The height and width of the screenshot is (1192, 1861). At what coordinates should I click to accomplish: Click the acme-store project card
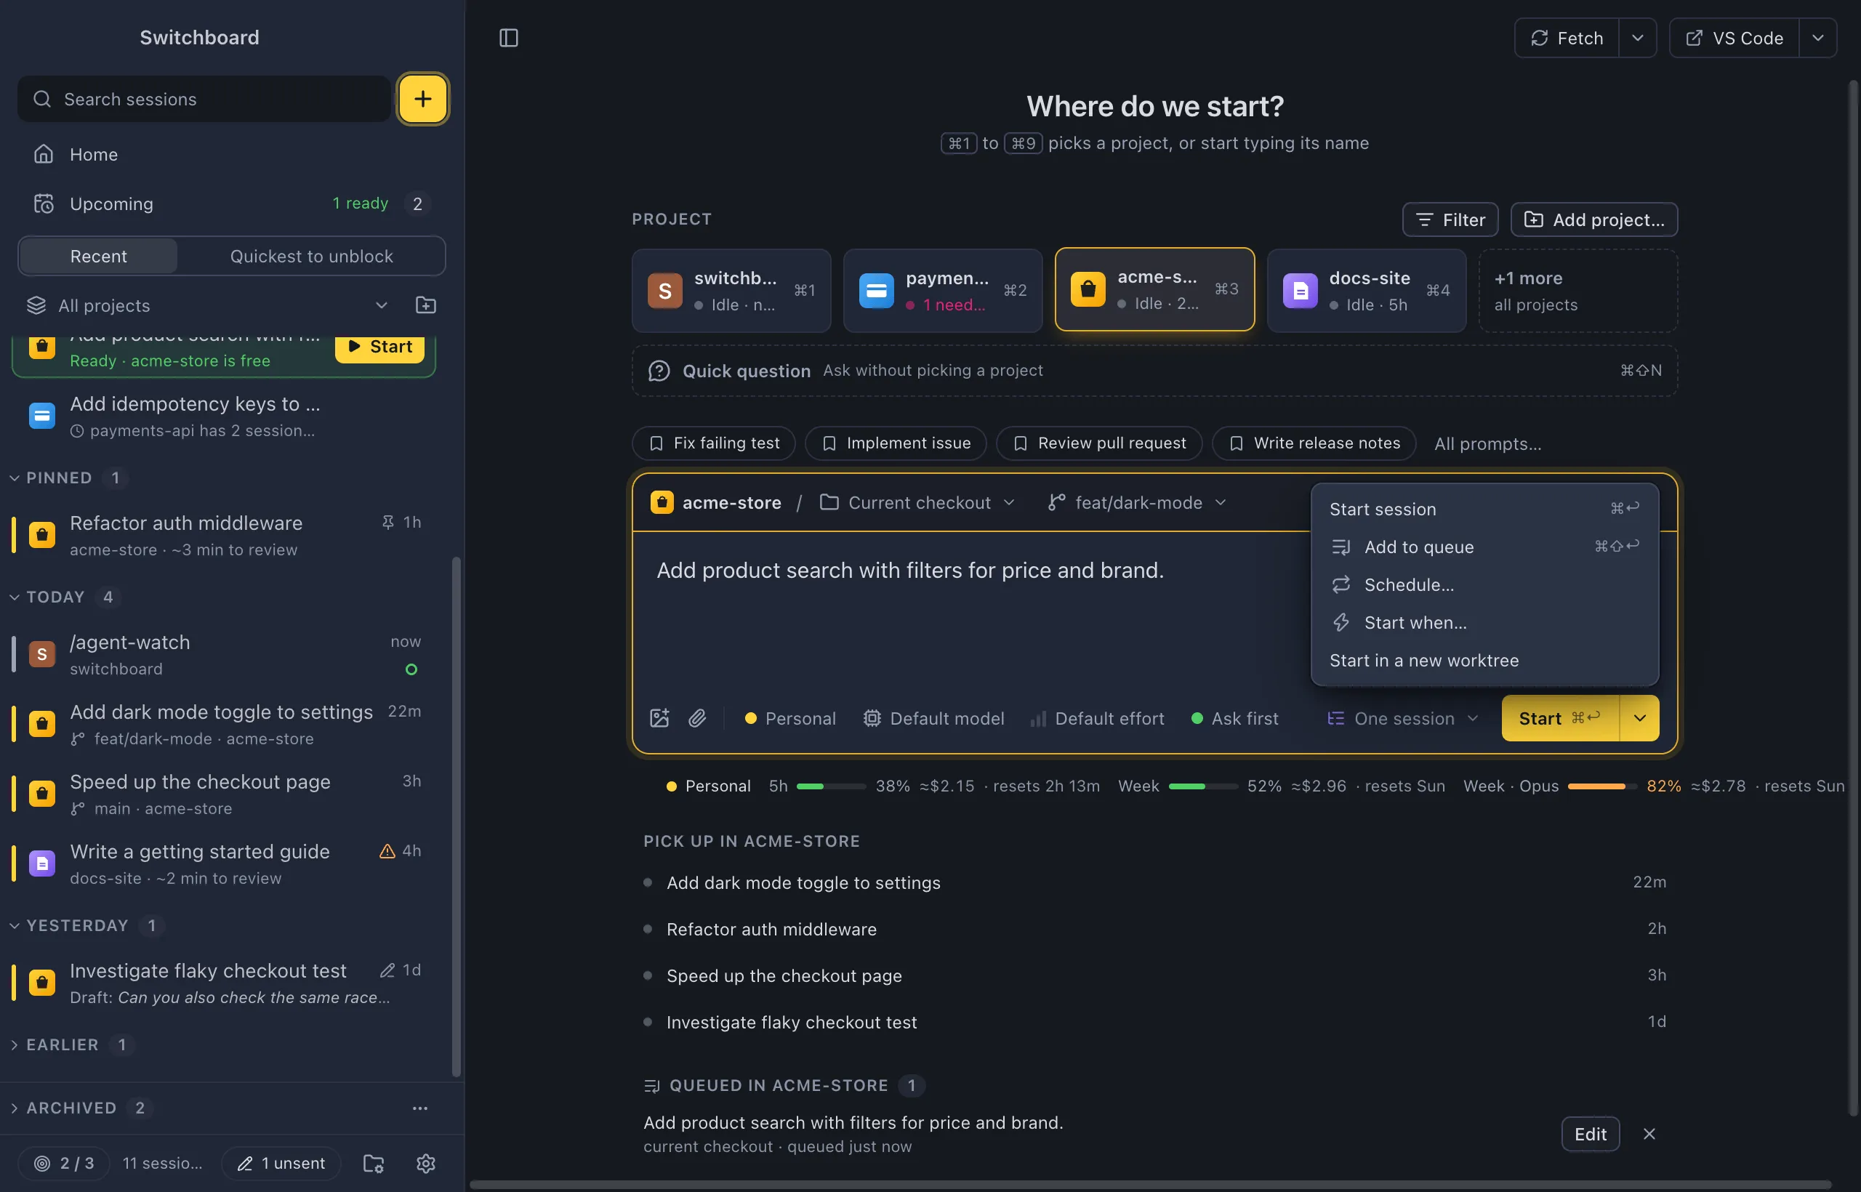[1154, 290]
